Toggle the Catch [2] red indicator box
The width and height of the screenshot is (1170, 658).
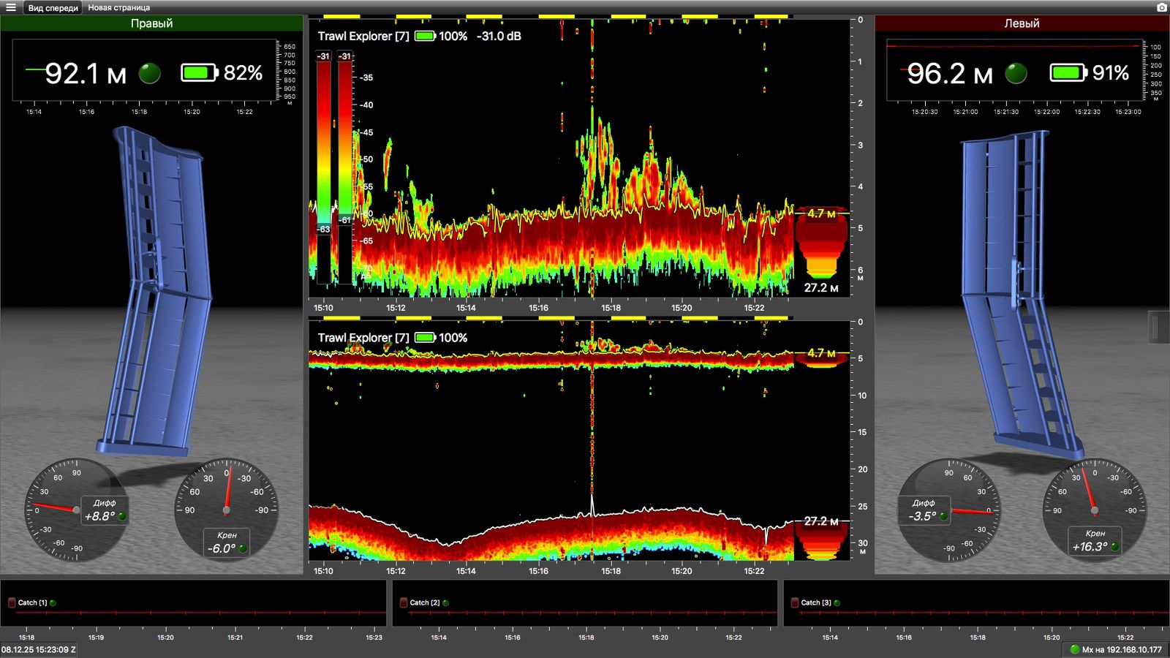tap(404, 602)
